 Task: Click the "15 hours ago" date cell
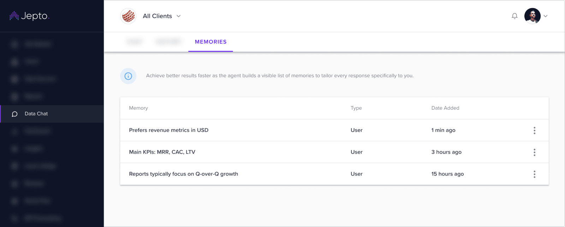tap(447, 174)
